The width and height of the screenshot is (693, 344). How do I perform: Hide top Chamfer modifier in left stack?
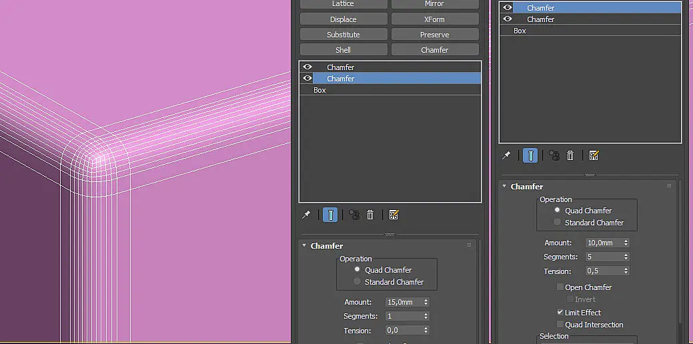point(307,67)
